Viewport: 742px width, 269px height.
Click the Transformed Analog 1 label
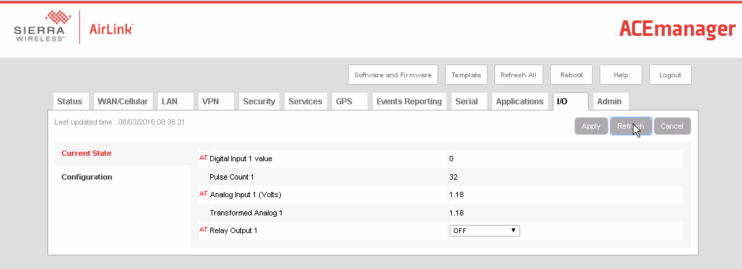point(246,213)
